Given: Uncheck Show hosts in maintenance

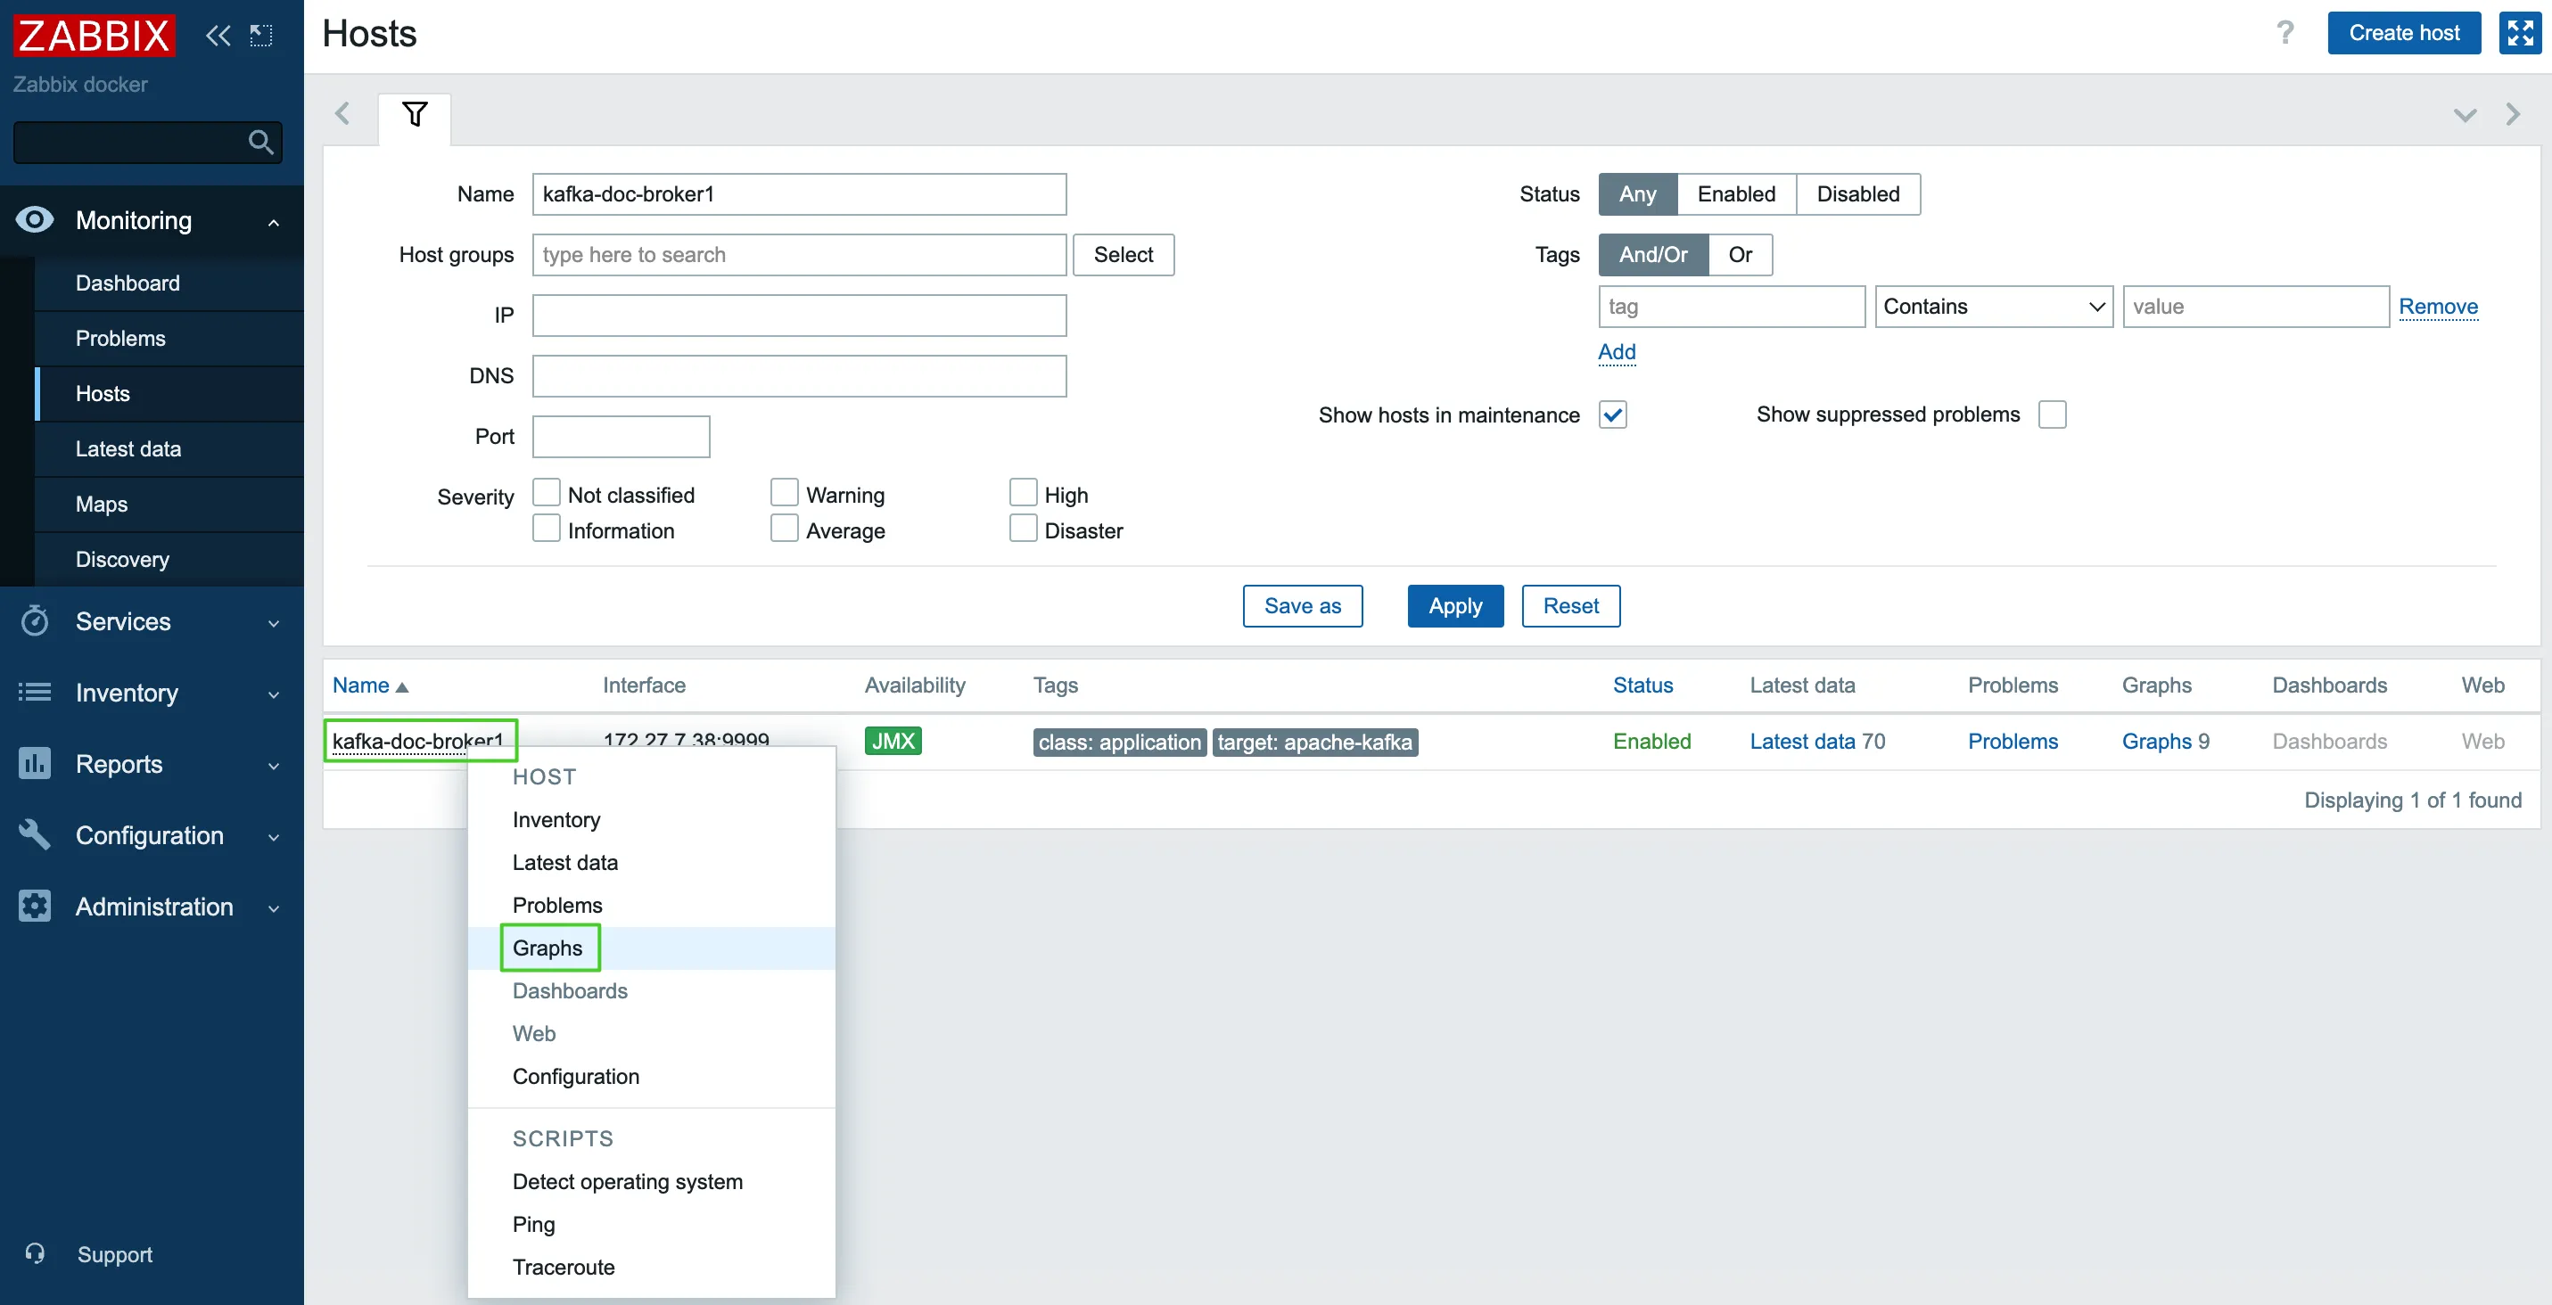Looking at the screenshot, I should click(1612, 414).
